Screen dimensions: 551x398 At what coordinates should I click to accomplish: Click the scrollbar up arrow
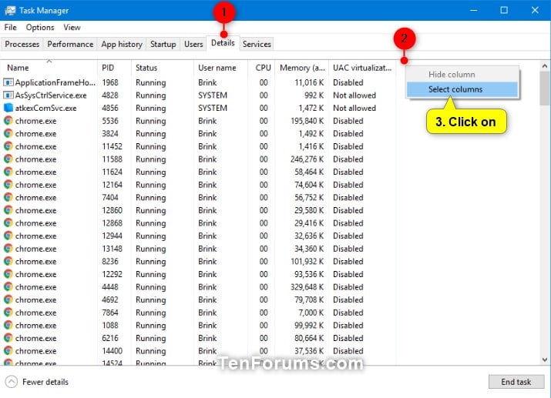545,66
